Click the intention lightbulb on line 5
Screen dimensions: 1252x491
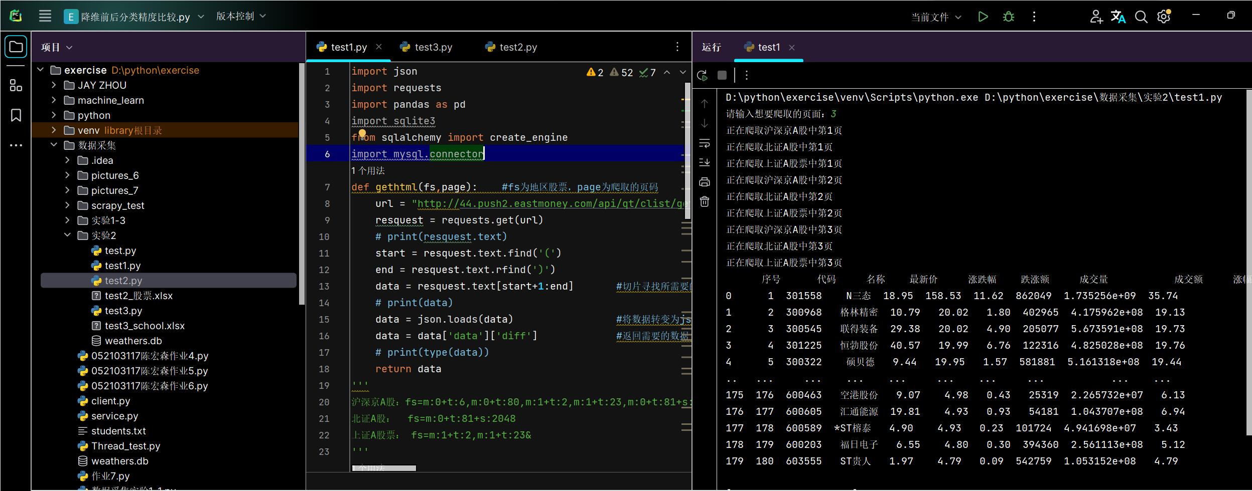[x=362, y=134]
